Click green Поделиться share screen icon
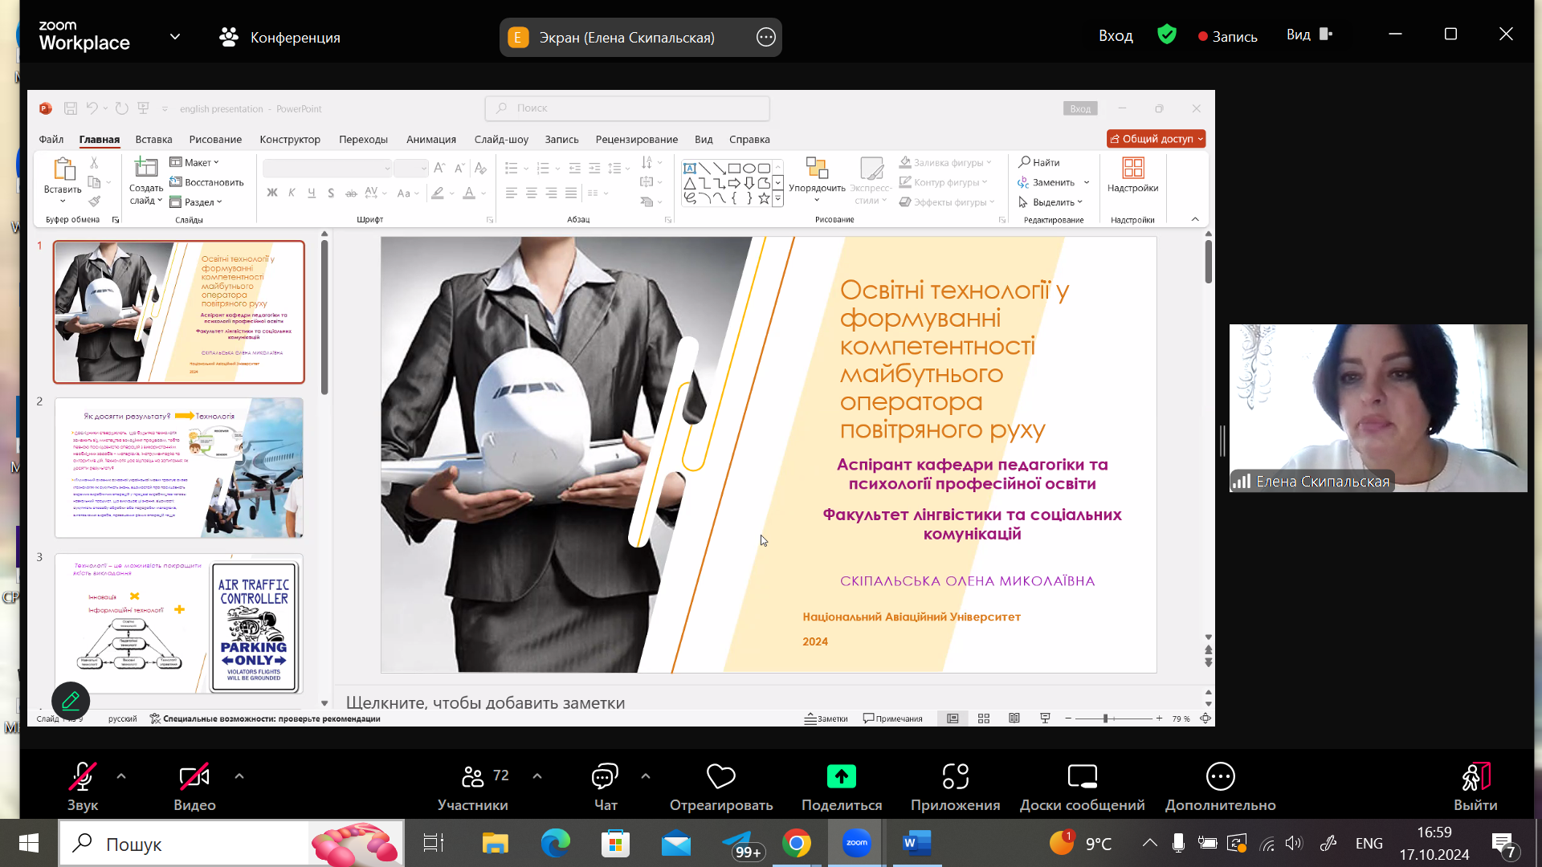Image resolution: width=1542 pixels, height=867 pixels. [841, 776]
